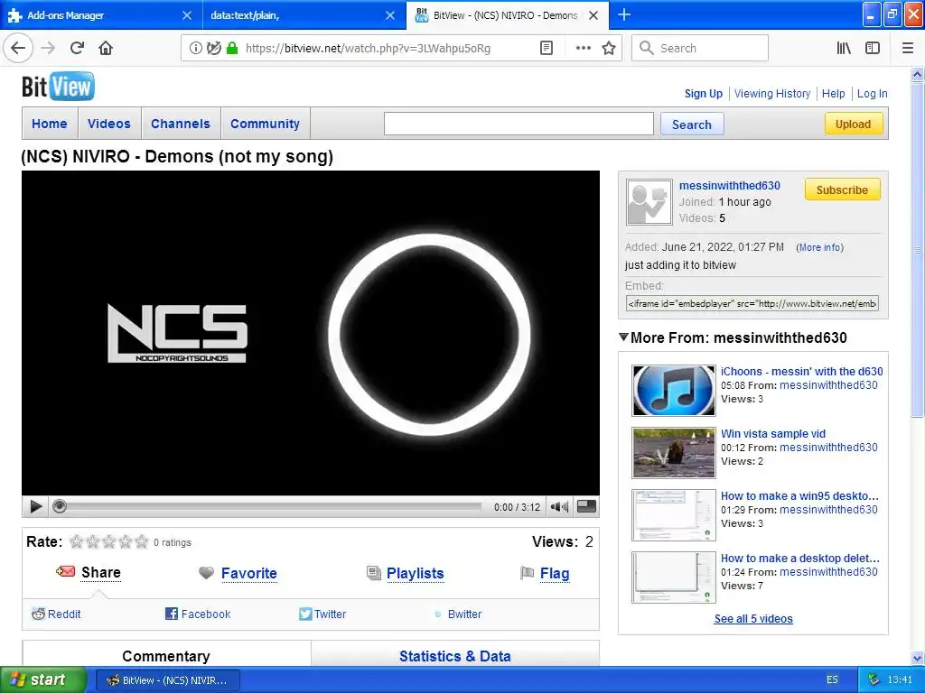Show the sidebars icon in toolbar
This screenshot has height=693, width=925.
pyautogui.click(x=873, y=49)
